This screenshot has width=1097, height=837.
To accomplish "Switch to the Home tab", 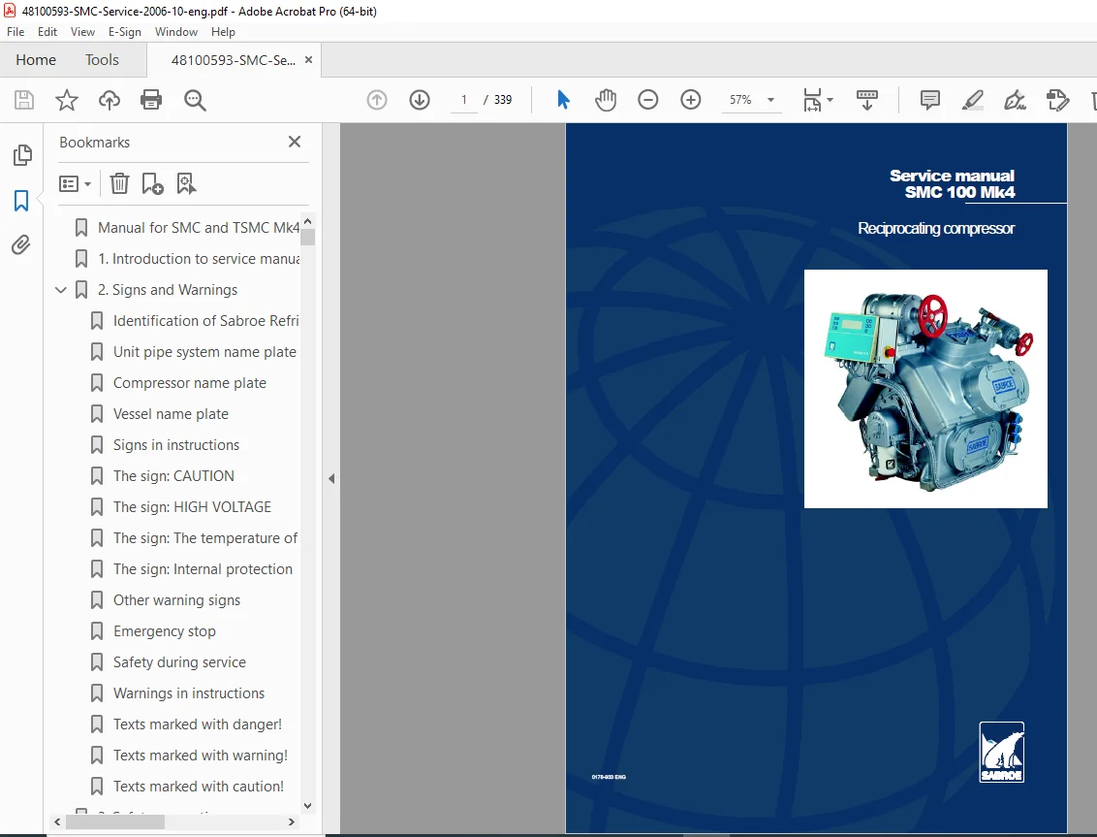I will pyautogui.click(x=36, y=60).
